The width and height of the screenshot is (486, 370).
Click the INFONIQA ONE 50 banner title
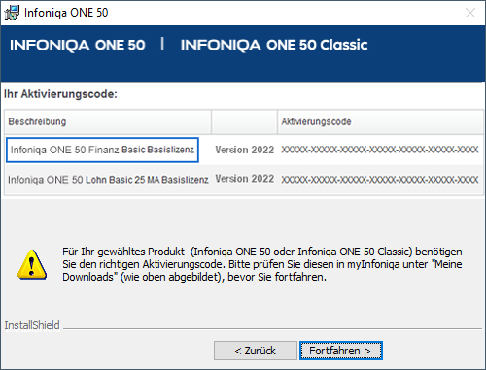point(78,45)
